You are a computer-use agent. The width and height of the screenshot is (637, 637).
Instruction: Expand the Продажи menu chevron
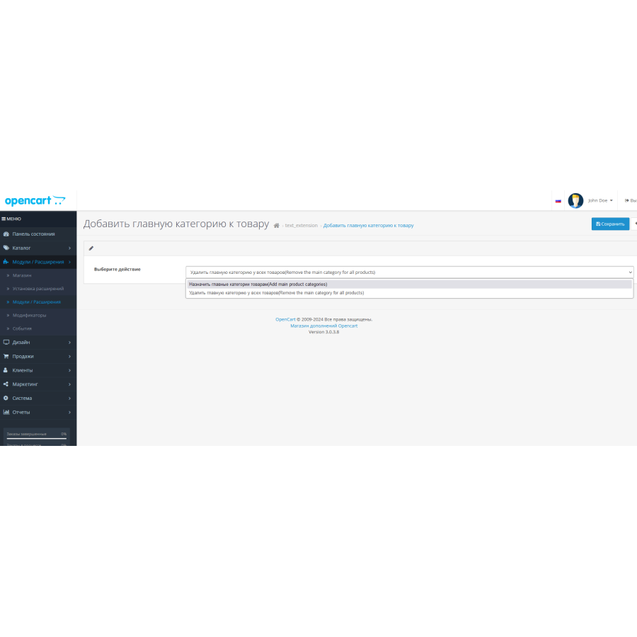point(69,357)
